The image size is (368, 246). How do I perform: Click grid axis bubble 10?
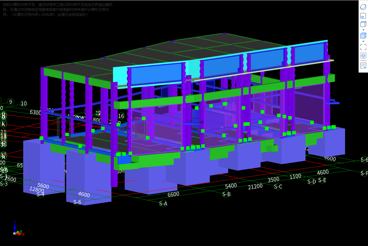click(24, 103)
